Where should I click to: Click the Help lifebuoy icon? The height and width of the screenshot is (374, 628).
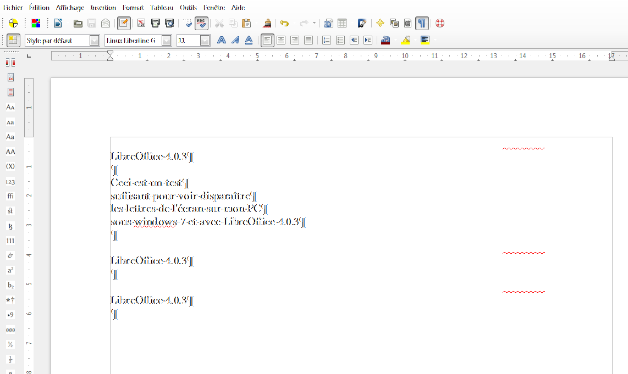pos(439,23)
